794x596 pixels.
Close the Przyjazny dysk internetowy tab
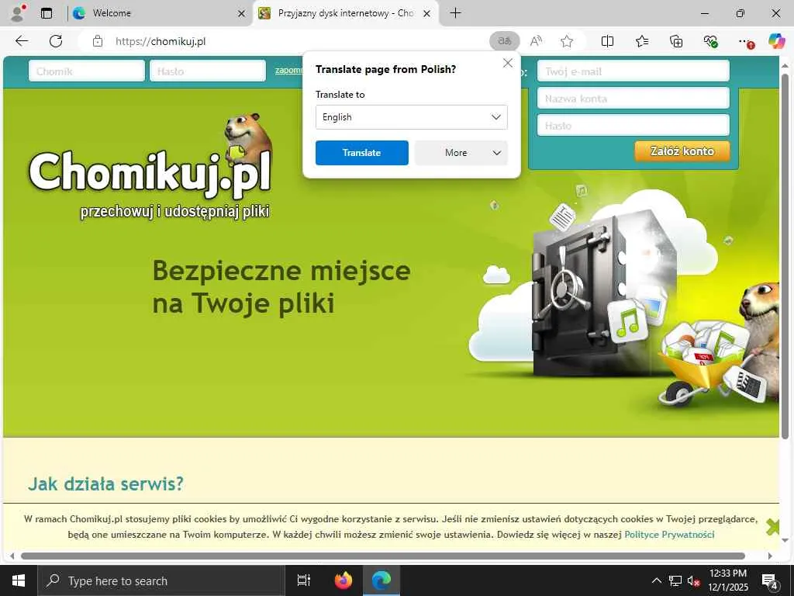coord(427,14)
